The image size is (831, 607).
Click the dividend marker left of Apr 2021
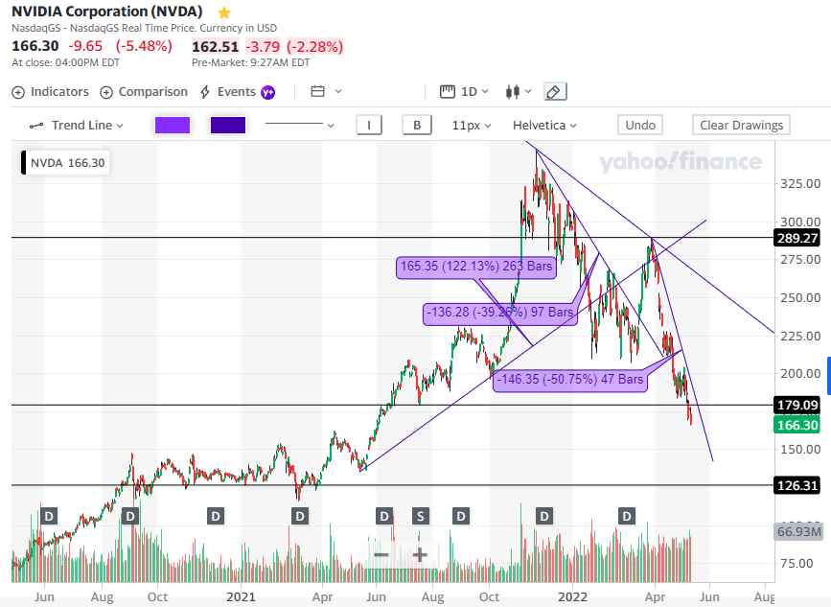(300, 516)
